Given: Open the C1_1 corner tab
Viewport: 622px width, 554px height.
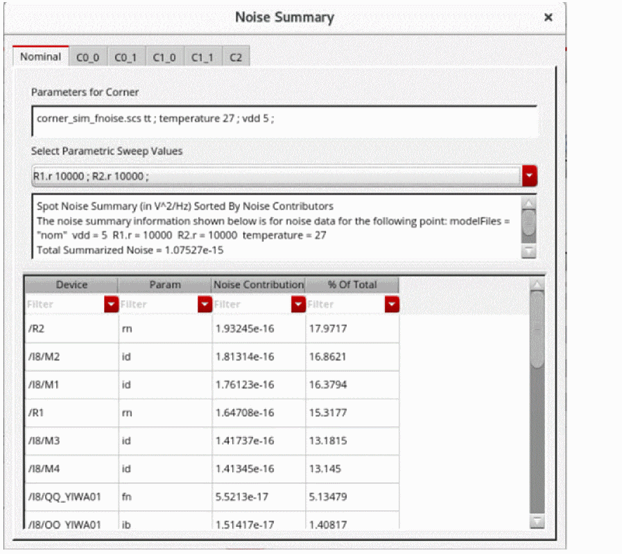Looking at the screenshot, I should [x=204, y=58].
